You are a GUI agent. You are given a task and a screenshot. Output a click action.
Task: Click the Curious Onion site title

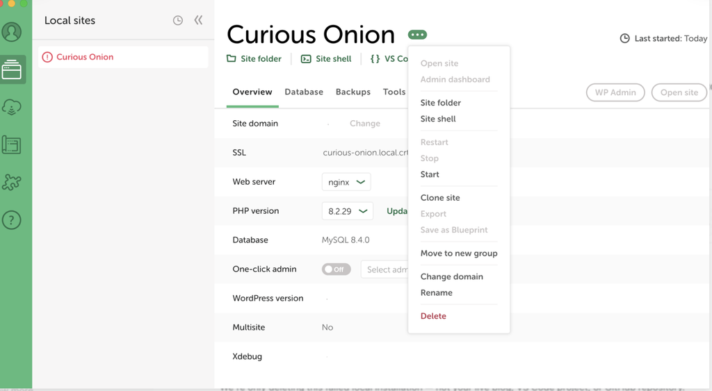point(311,35)
